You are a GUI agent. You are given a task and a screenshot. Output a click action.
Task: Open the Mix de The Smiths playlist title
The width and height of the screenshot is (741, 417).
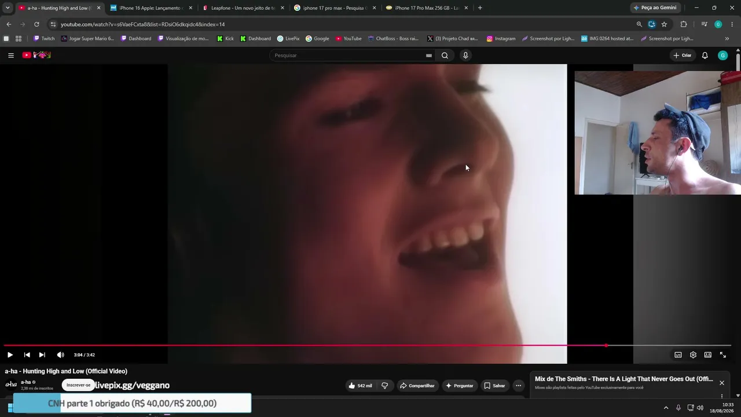pyautogui.click(x=623, y=379)
